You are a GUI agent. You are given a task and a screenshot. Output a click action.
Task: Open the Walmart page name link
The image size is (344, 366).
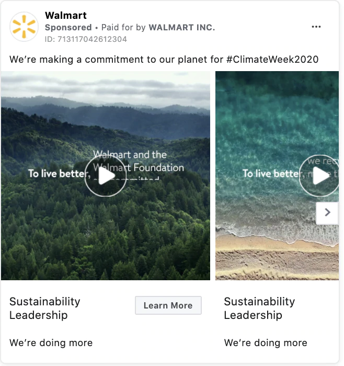[66, 16]
